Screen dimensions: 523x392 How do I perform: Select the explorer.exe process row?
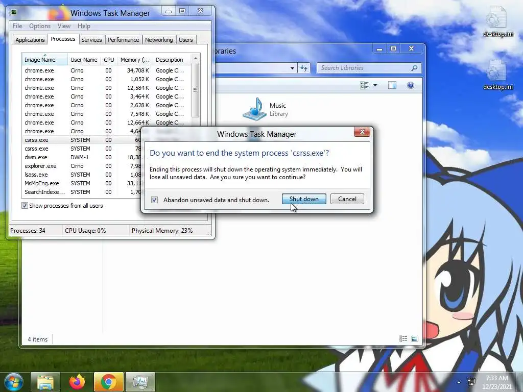coord(82,166)
